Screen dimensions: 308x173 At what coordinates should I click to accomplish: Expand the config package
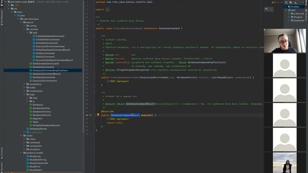[x=25, y=26]
